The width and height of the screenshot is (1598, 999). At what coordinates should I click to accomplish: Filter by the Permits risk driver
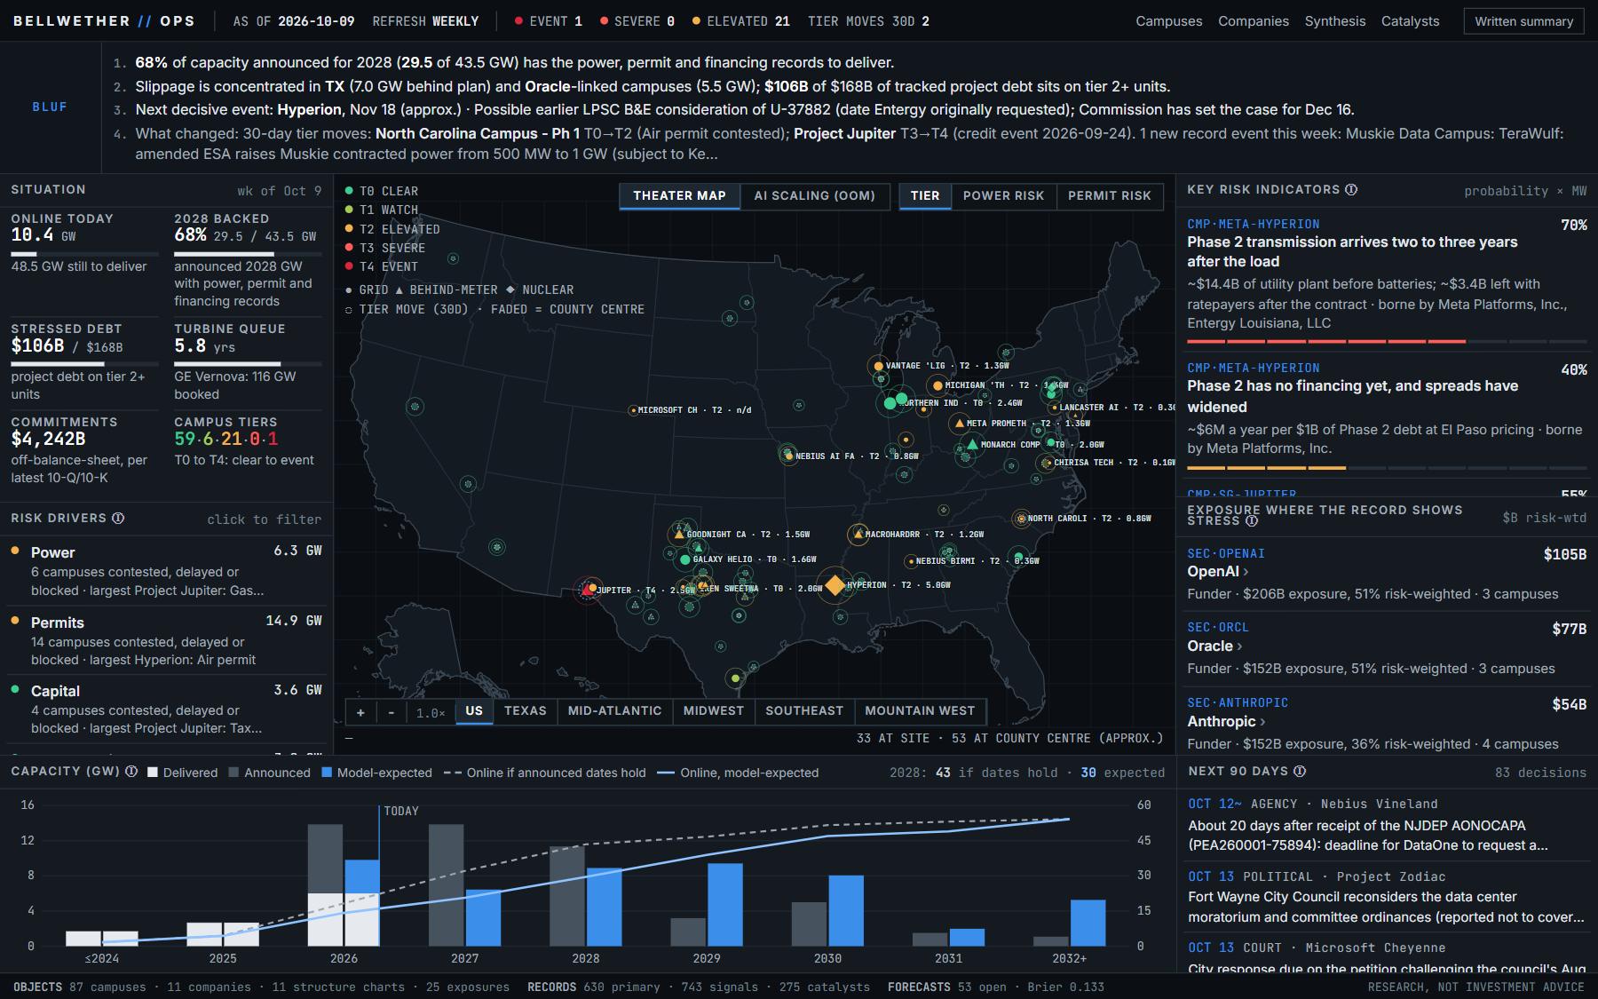coord(166,640)
